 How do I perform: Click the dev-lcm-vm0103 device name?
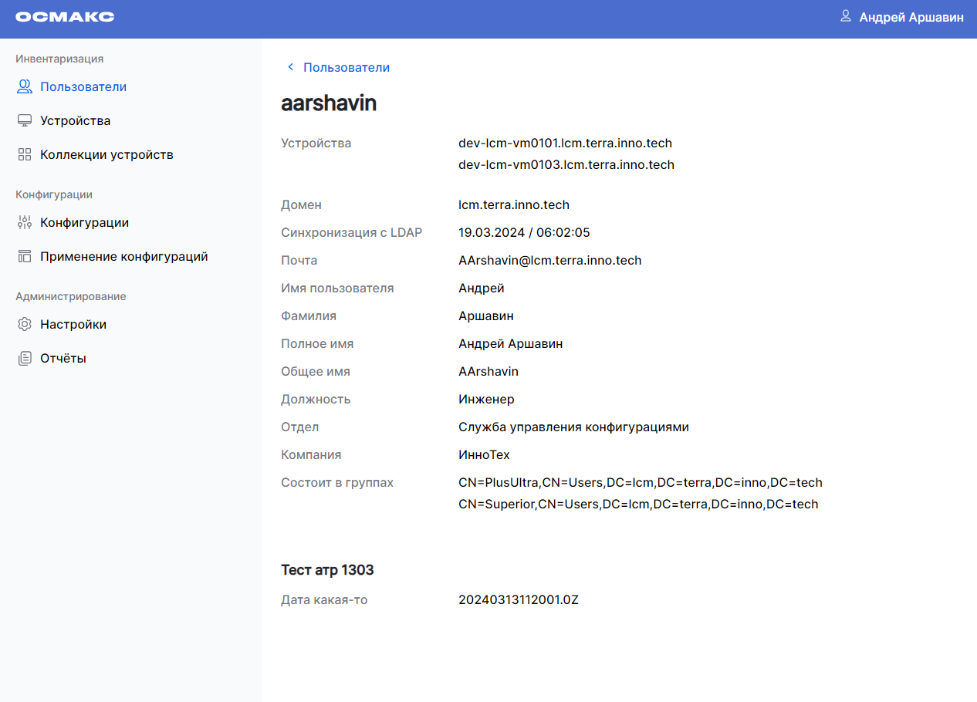click(x=566, y=164)
